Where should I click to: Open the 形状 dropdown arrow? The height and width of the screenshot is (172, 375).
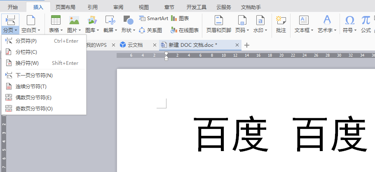click(x=134, y=30)
